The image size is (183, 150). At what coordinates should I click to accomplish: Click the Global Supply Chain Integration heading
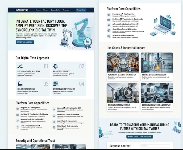point(68,126)
